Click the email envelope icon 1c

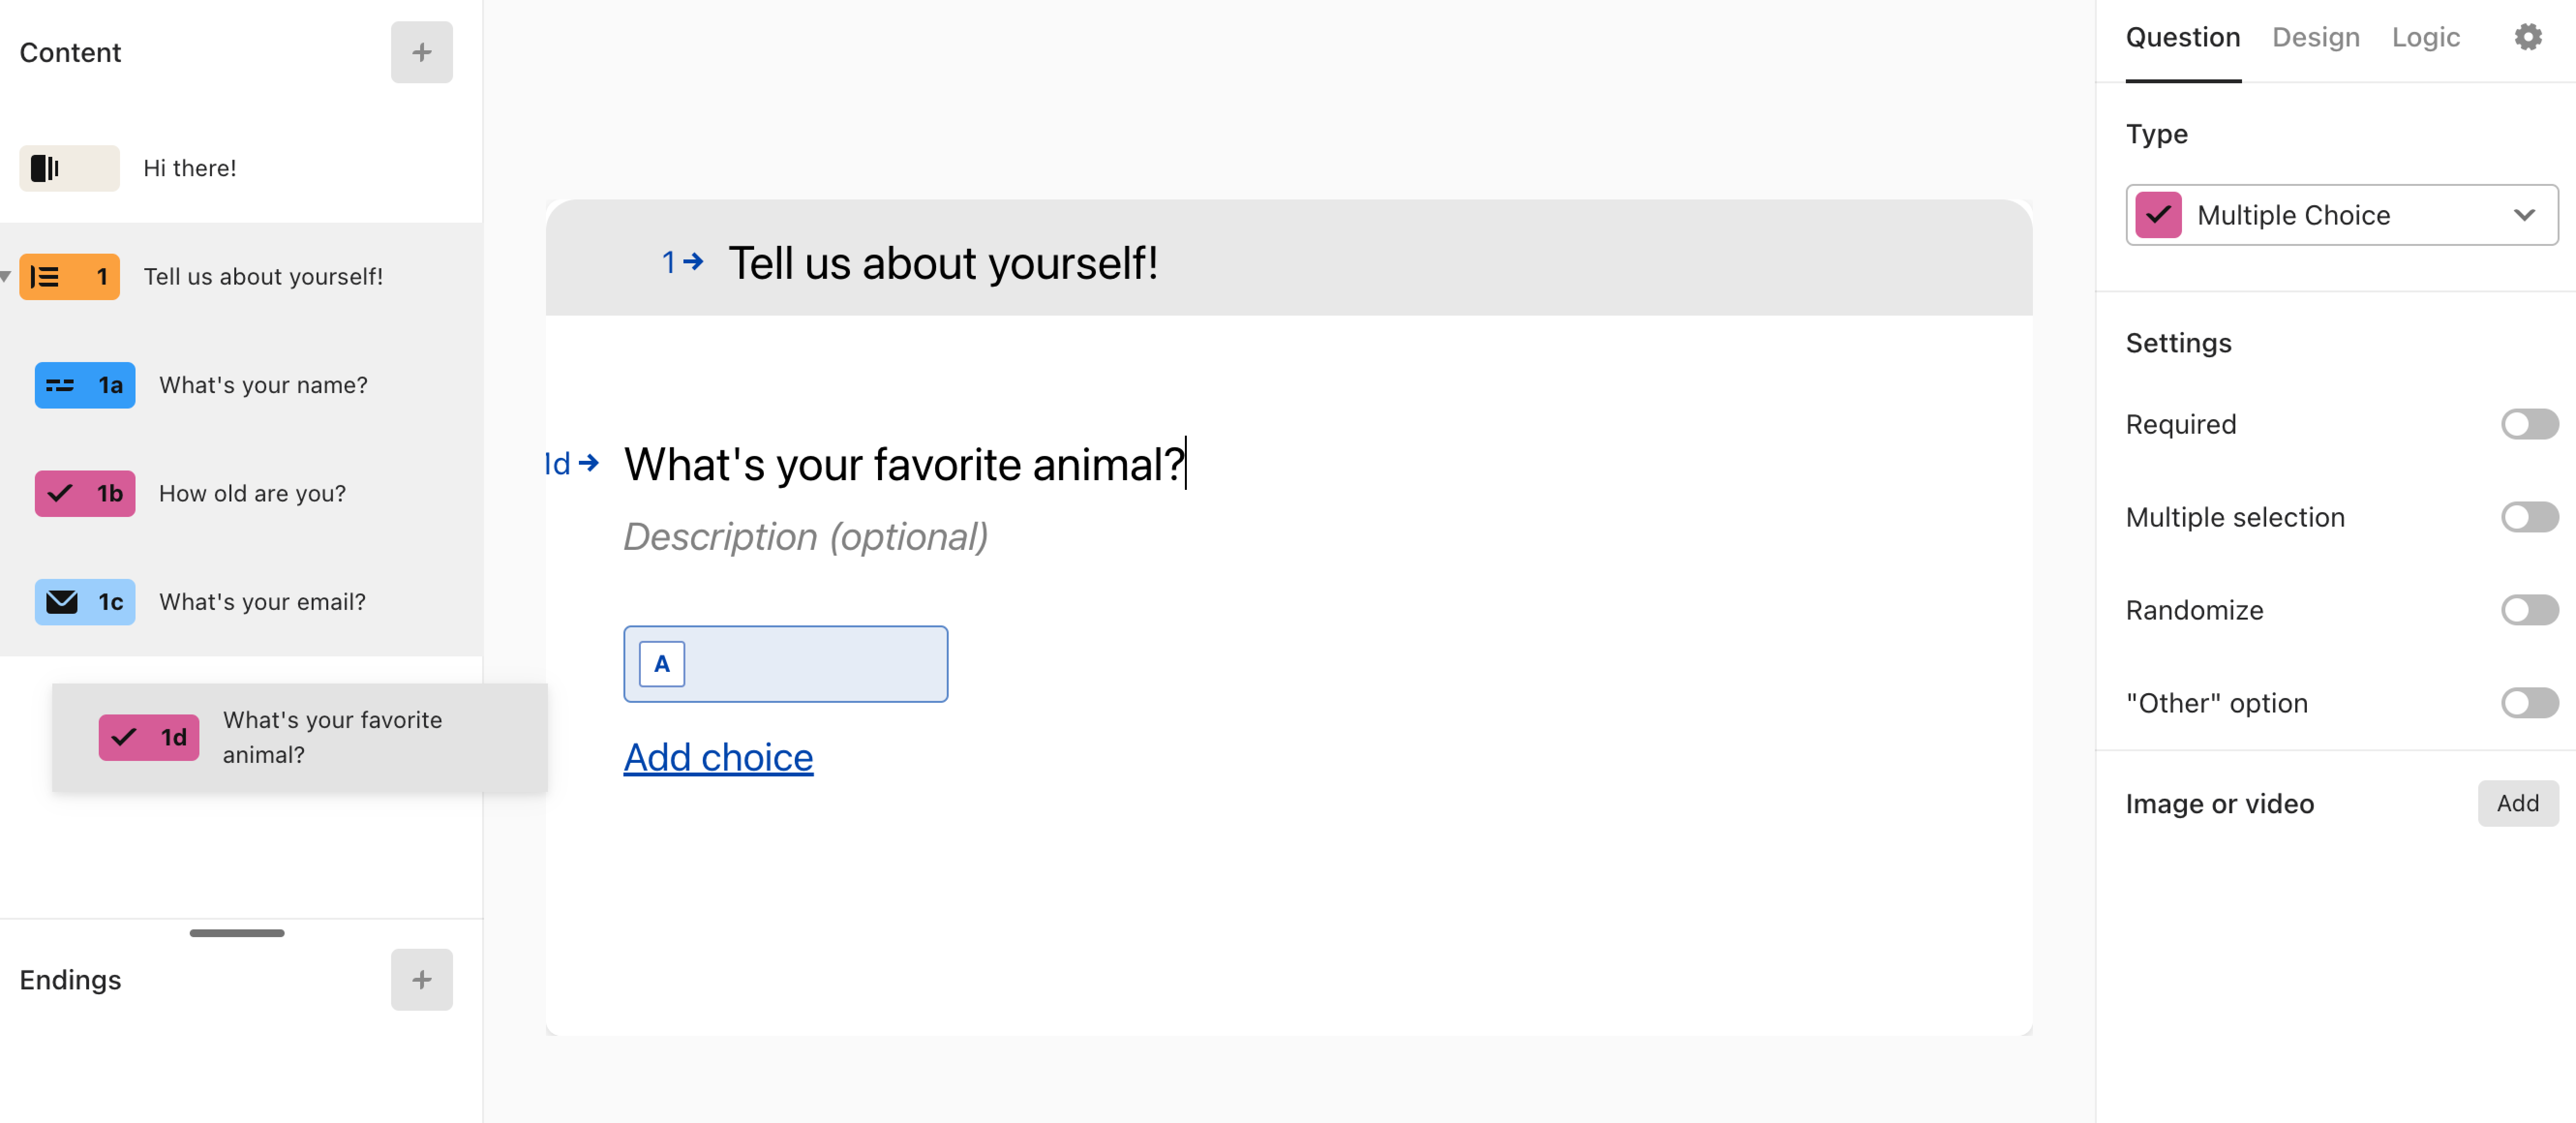tap(85, 602)
